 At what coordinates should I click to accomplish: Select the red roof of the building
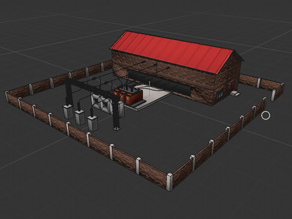(x=172, y=52)
